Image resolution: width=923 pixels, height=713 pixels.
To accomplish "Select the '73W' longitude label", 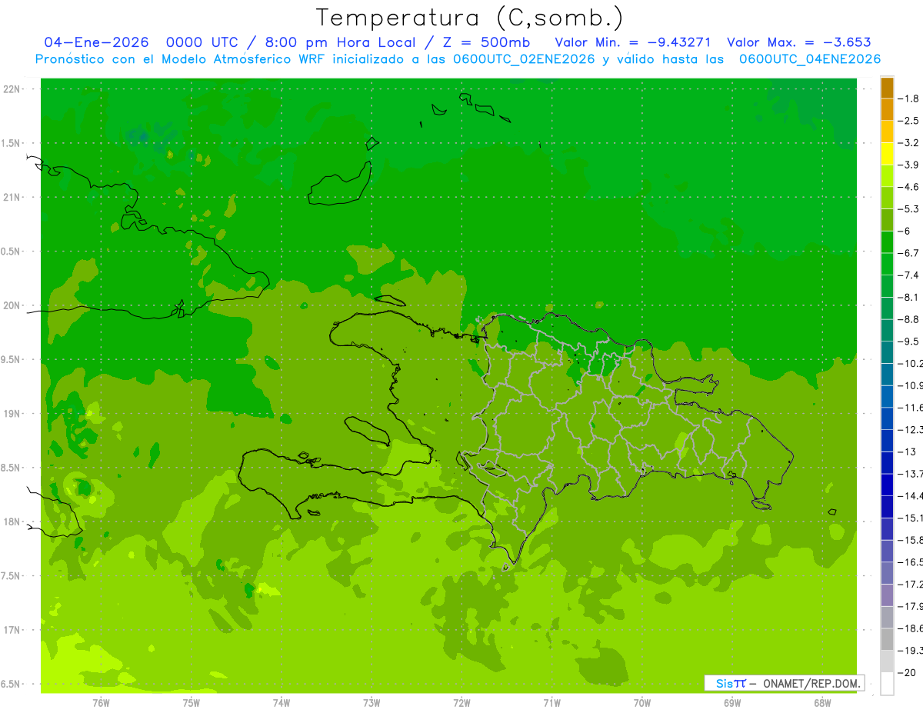I will pos(372,703).
